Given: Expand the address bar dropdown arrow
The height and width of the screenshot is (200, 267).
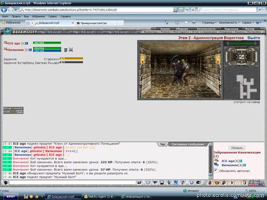Looking at the screenshot, I should [175, 10].
